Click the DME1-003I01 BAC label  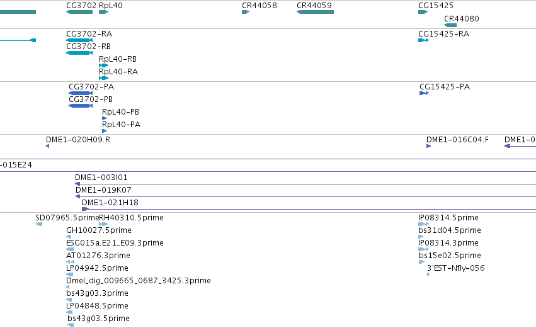point(101,178)
